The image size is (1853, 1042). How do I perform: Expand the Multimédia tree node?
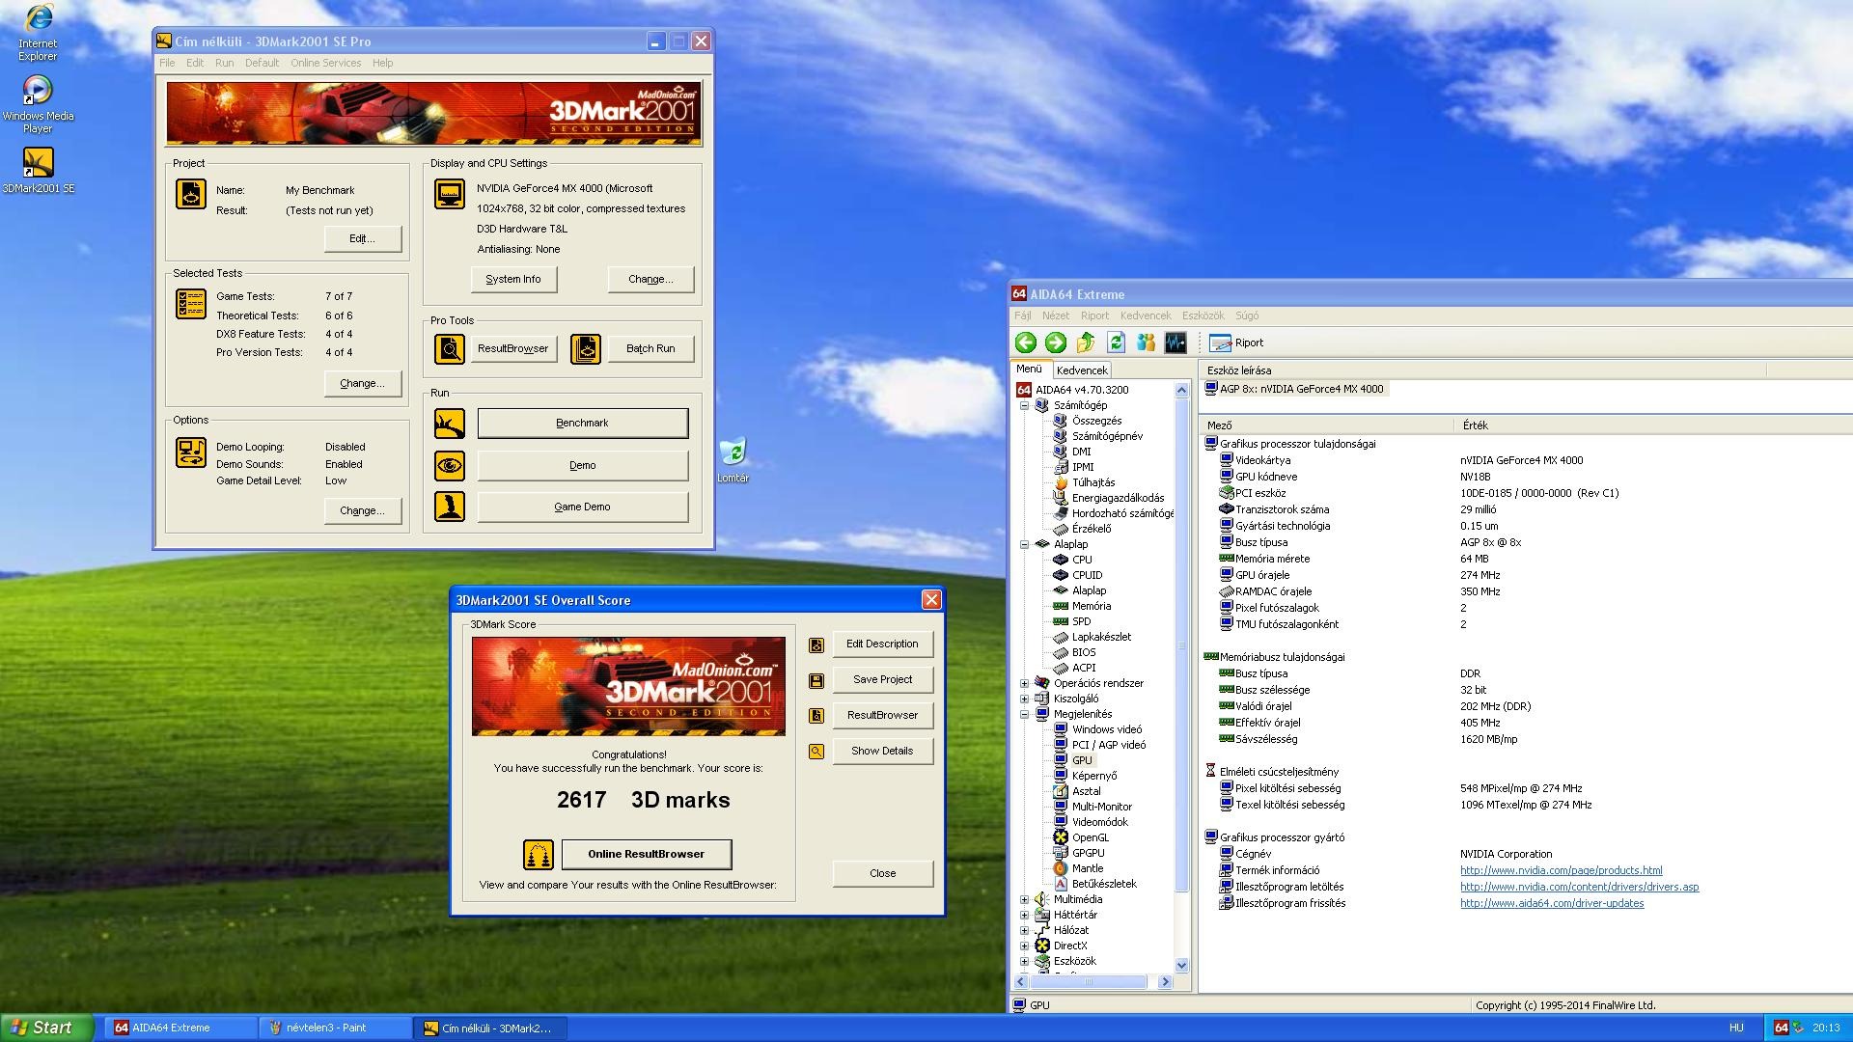1025,900
